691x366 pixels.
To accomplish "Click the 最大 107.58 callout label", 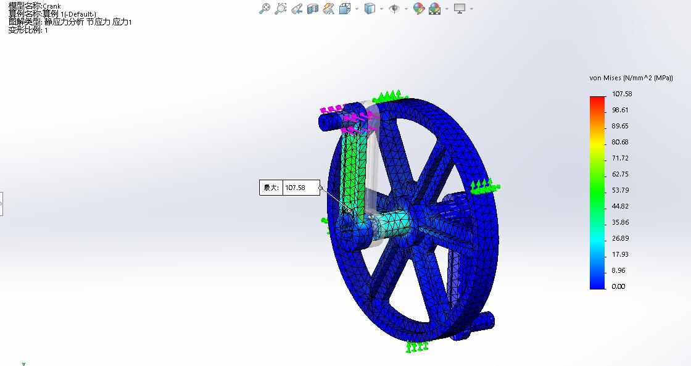I will (x=289, y=188).
